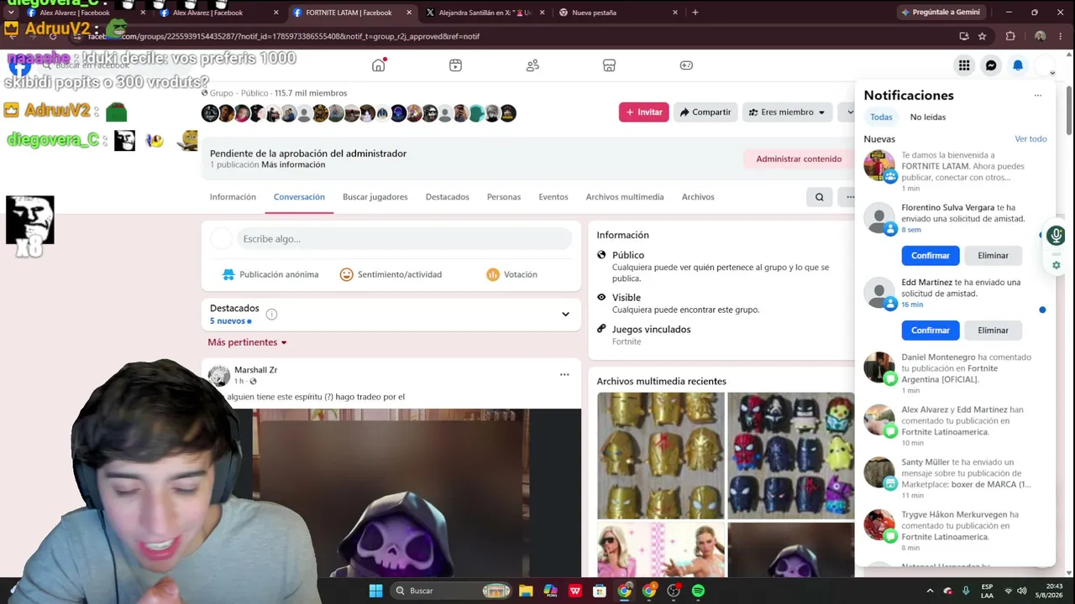Screen dimensions: 1075x604
Task: Open Facebook Marketplace storefront icon
Action: (610, 65)
